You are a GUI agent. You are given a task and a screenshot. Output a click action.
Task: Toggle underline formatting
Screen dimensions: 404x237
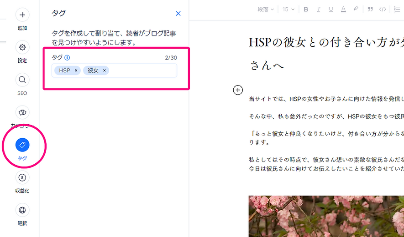click(331, 10)
